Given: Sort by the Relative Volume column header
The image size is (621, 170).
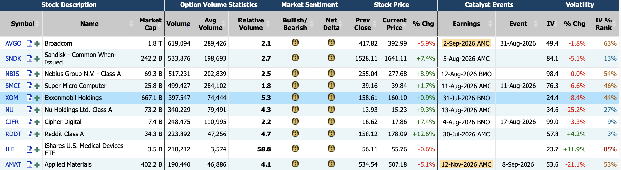Looking at the screenshot, I should [x=251, y=24].
